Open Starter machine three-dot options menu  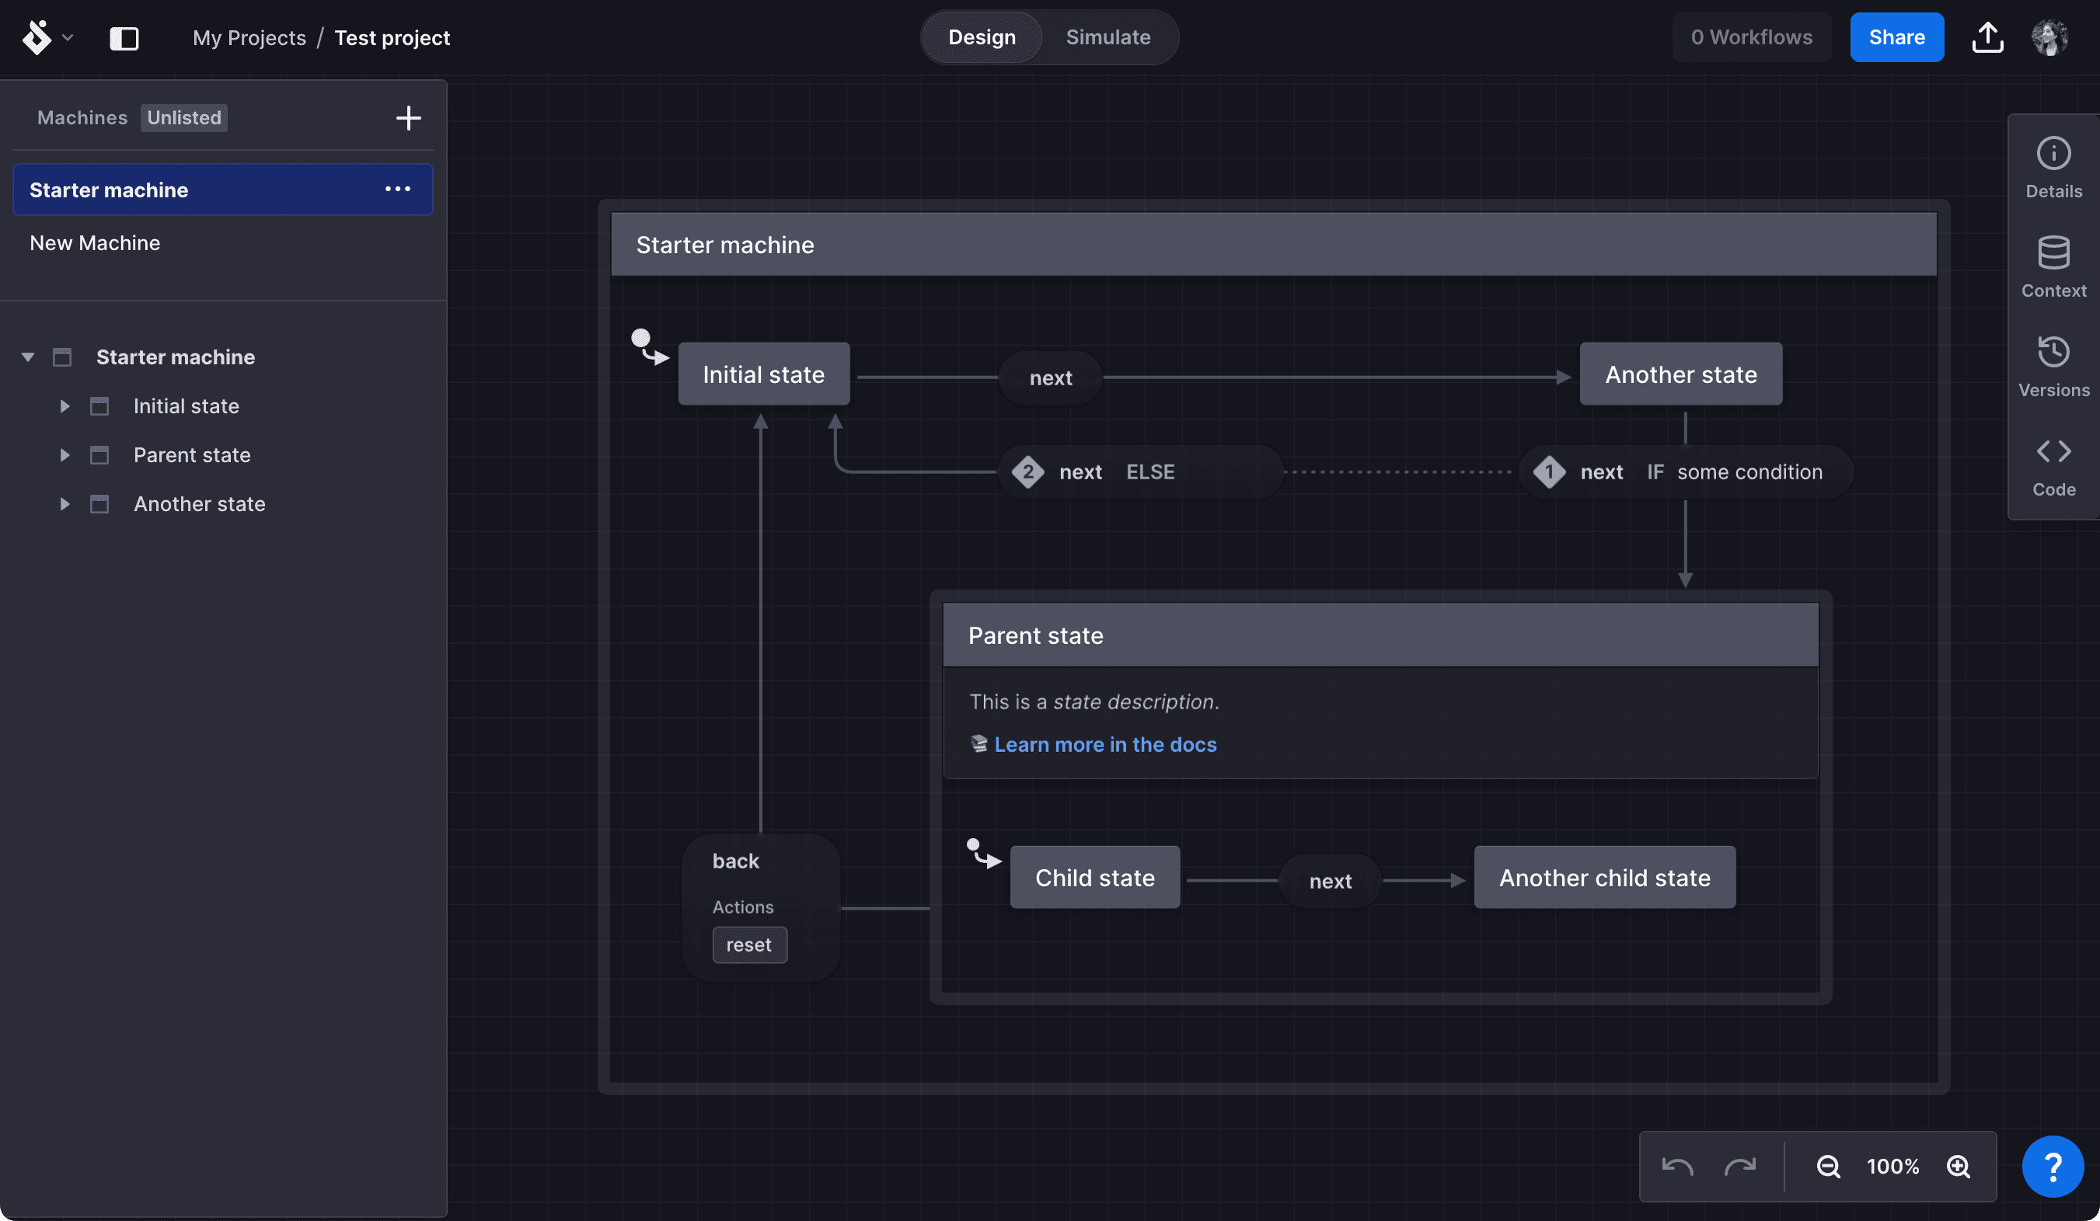[397, 189]
